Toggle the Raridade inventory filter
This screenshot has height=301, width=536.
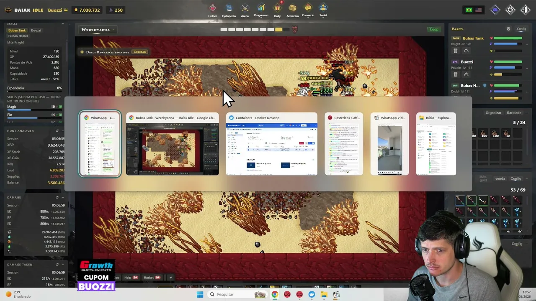point(514,113)
